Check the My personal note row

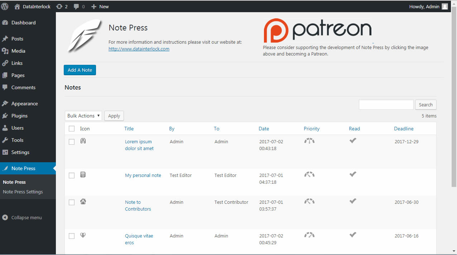(72, 175)
